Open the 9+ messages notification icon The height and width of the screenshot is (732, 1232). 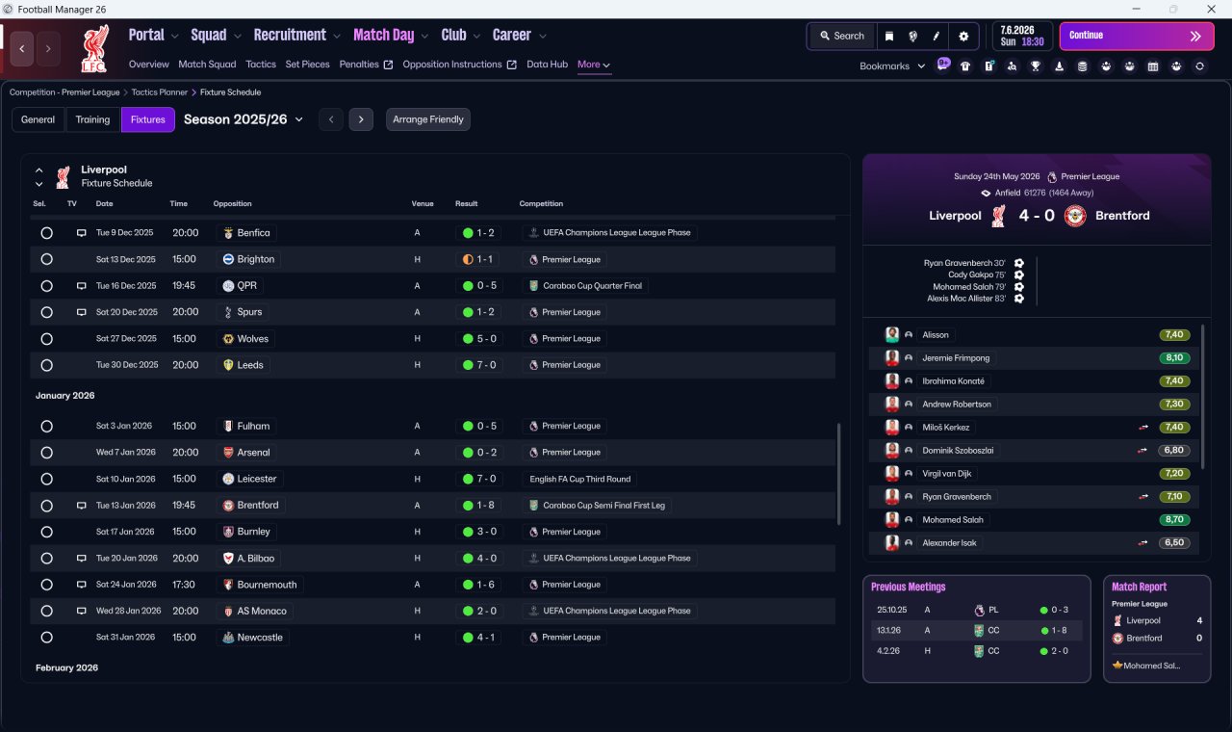click(943, 65)
